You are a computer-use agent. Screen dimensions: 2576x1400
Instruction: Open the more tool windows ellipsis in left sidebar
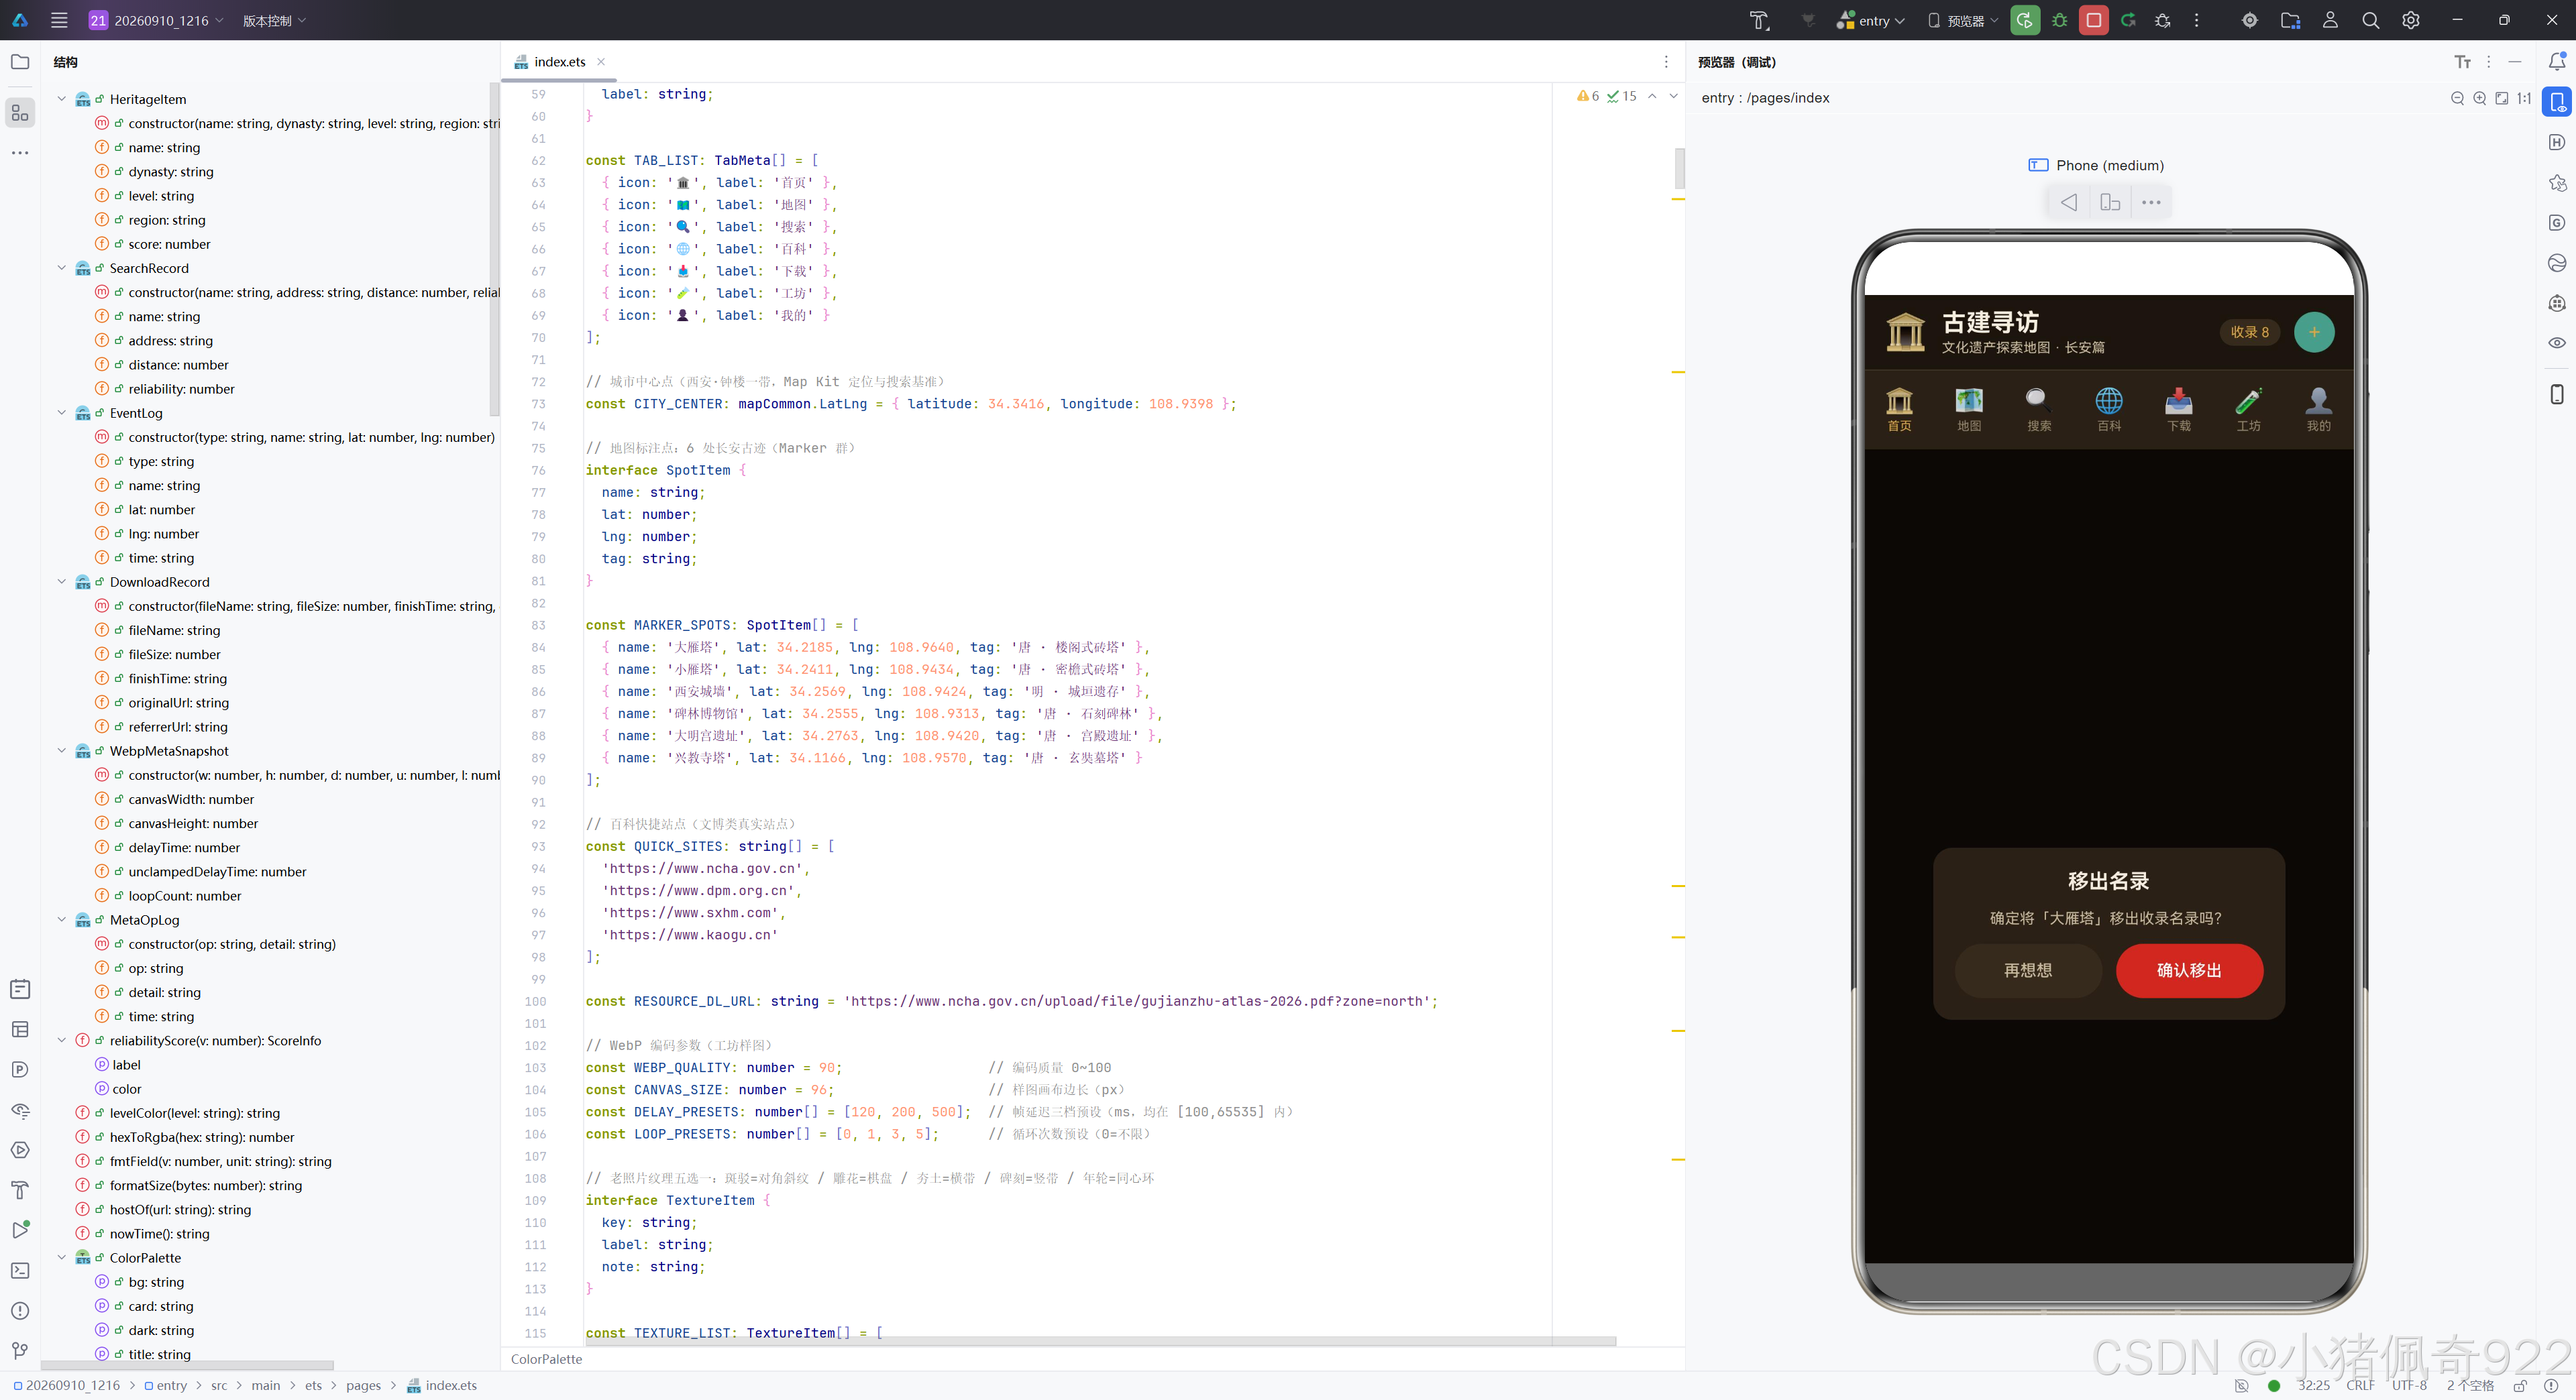pyautogui.click(x=20, y=153)
